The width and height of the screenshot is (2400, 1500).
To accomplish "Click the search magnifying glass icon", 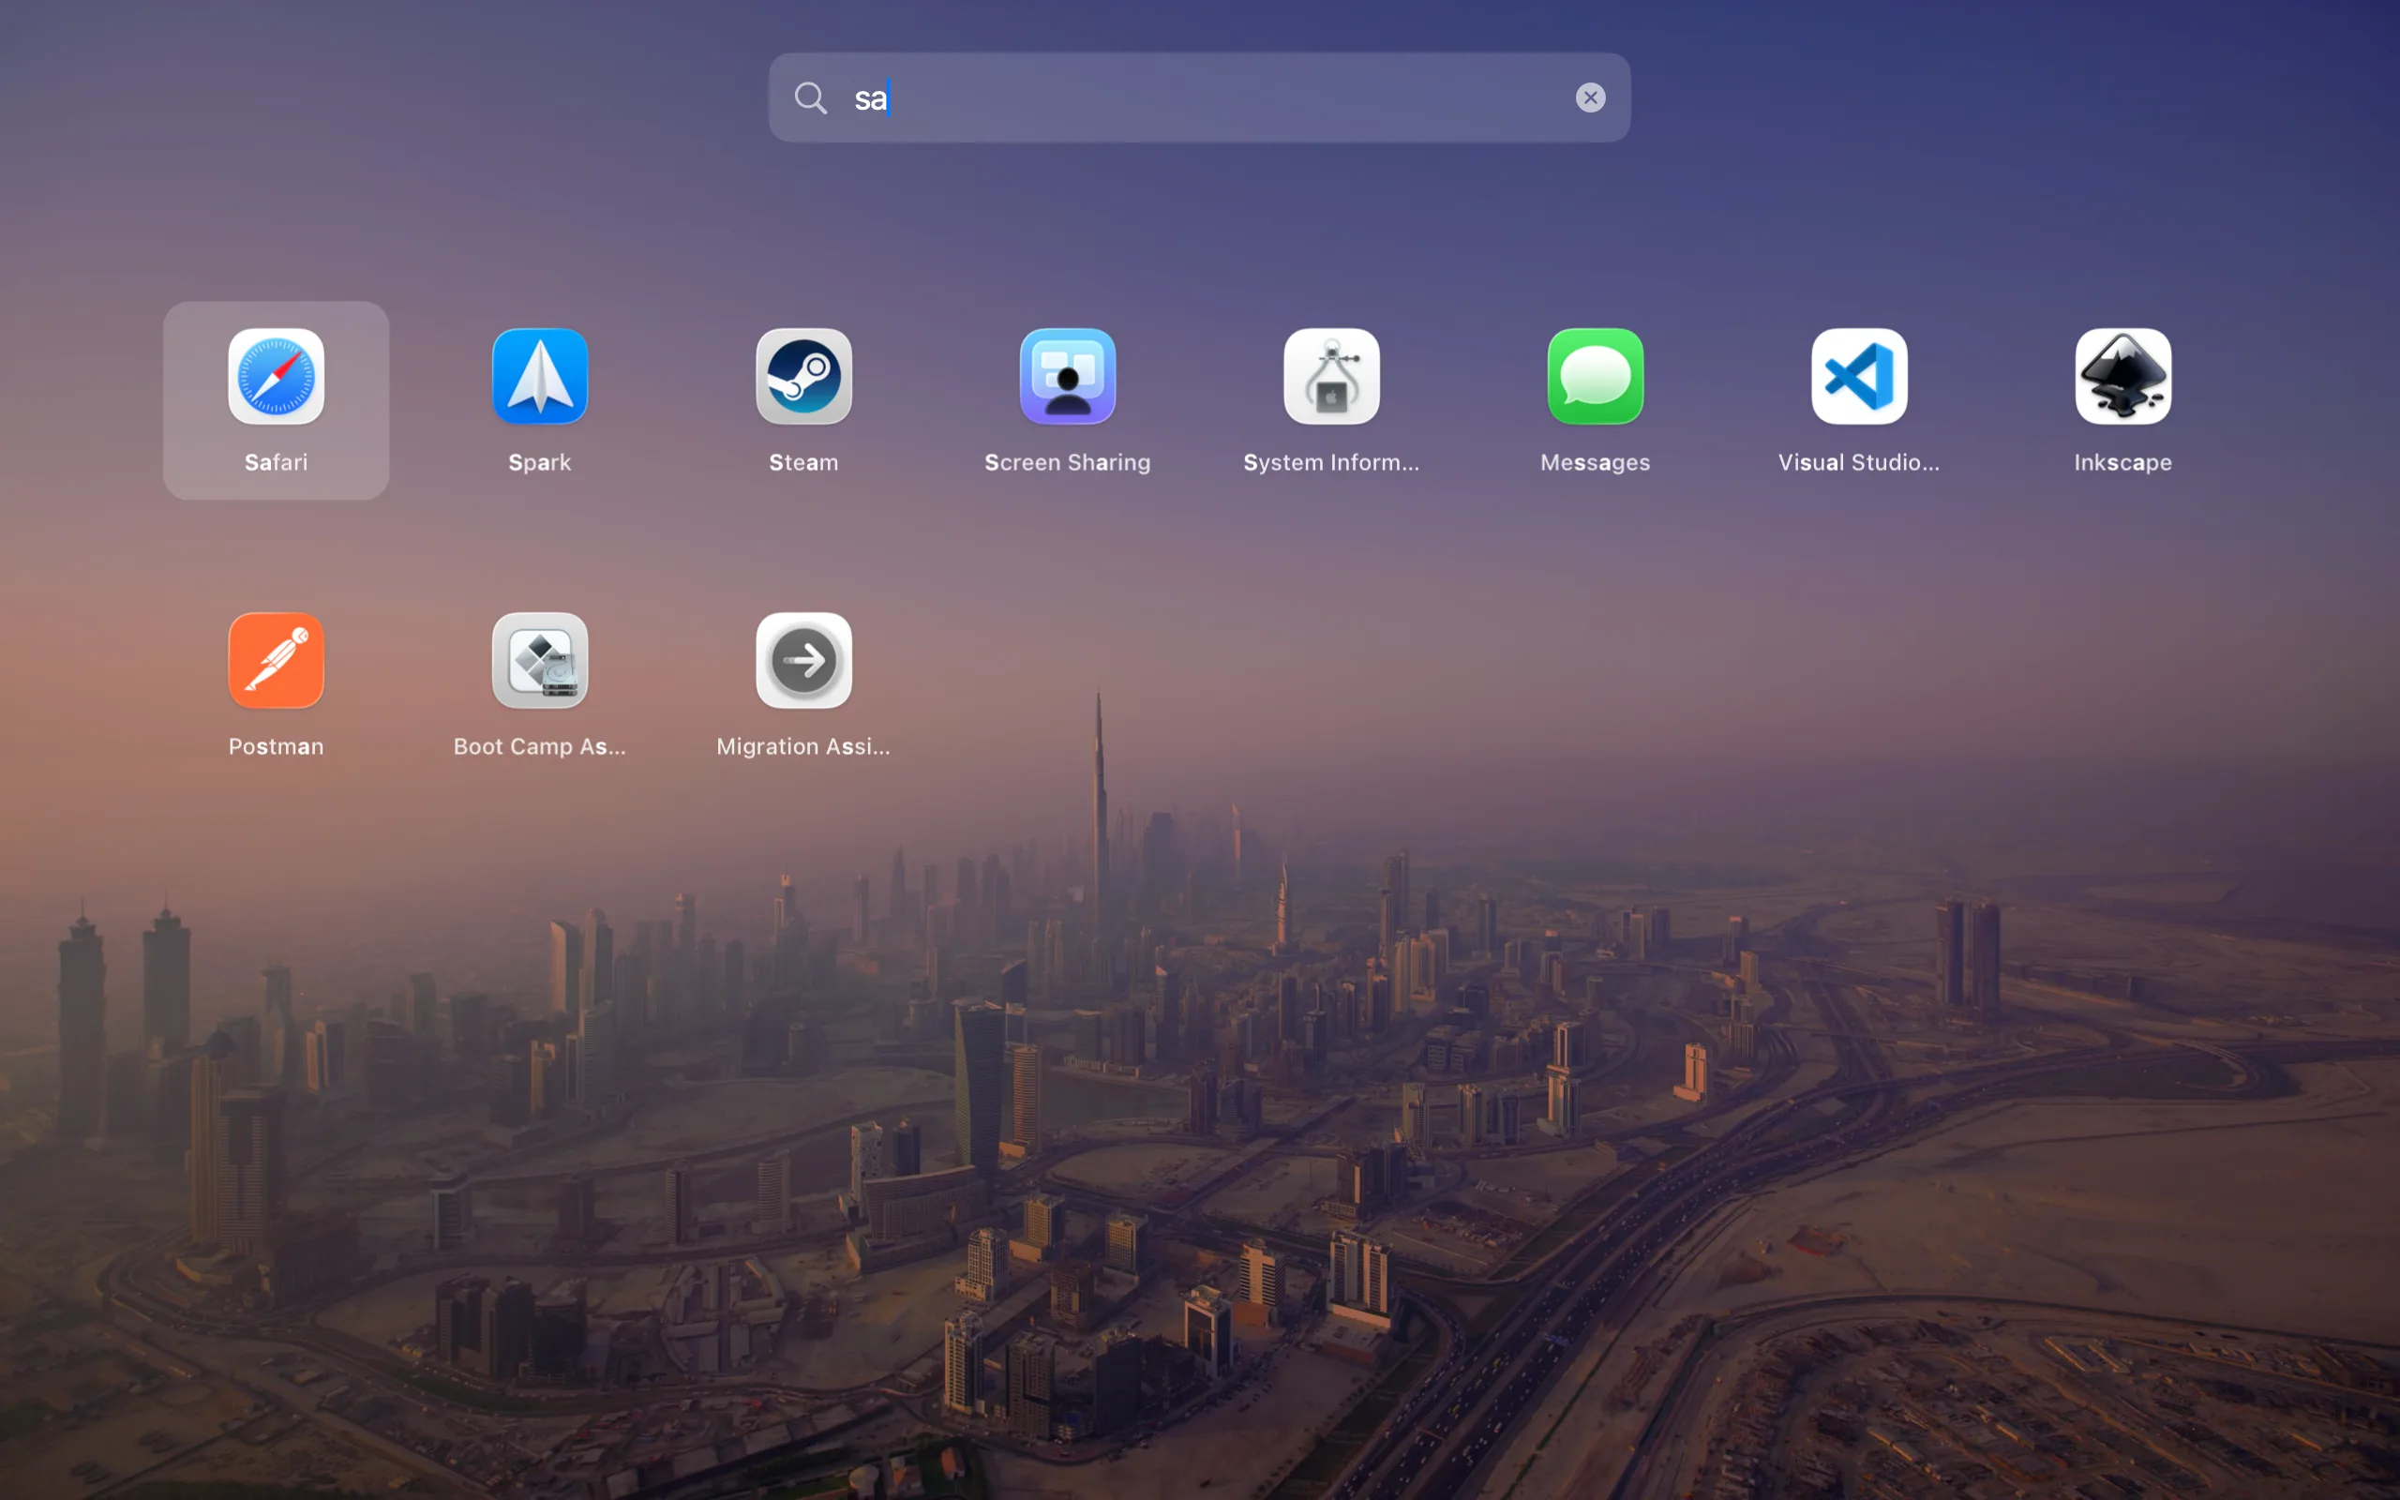I will [810, 97].
